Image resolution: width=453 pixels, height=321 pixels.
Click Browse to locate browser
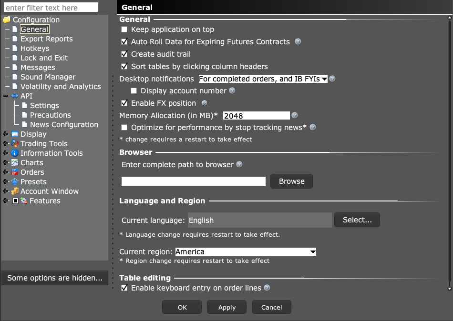click(x=291, y=181)
